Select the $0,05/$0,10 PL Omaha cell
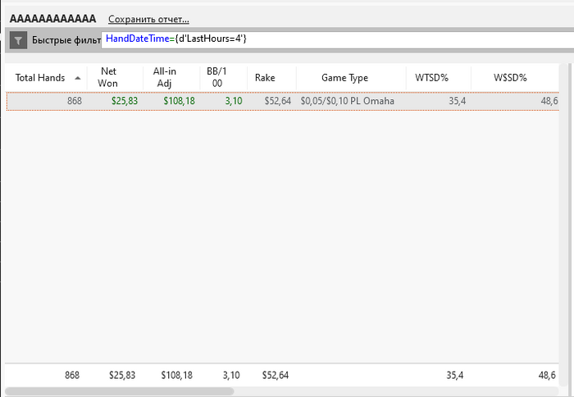This screenshot has width=574, height=397. pyautogui.click(x=348, y=101)
